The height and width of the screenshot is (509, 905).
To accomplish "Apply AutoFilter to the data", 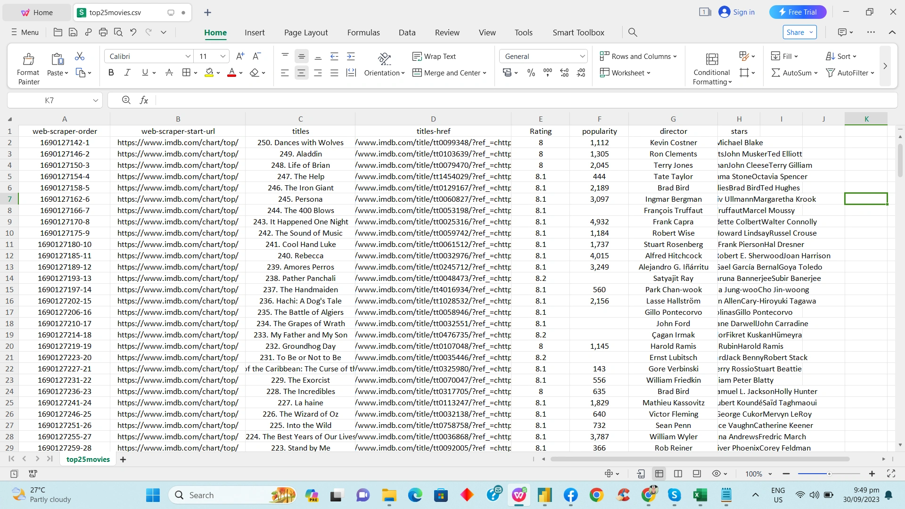I will coord(849,73).
